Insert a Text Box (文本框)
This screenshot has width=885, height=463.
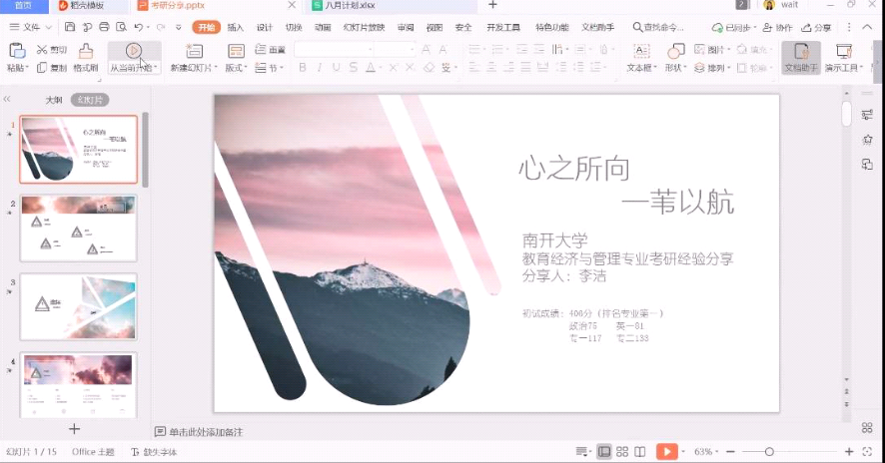(640, 51)
